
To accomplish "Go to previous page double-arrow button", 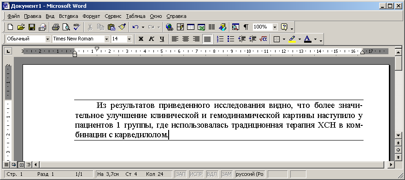I will pos(398,142).
